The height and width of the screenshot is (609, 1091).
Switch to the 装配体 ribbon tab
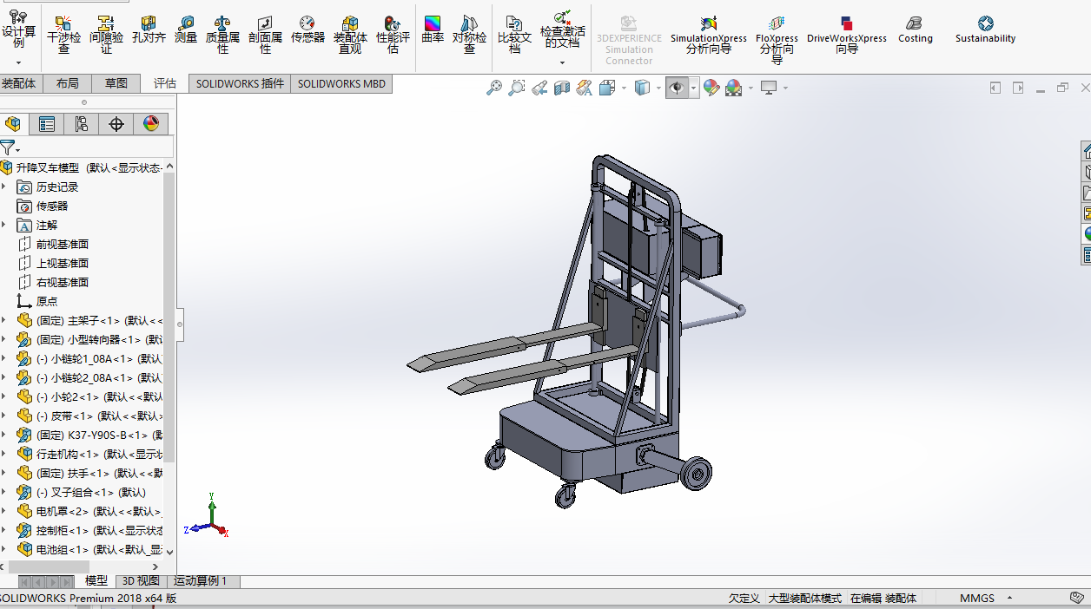pos(19,83)
